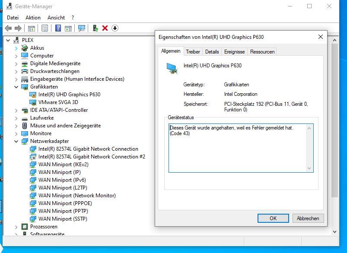Toggle the action pane toolbar icon
Viewport: 347px width, 253px height.
point(68,28)
